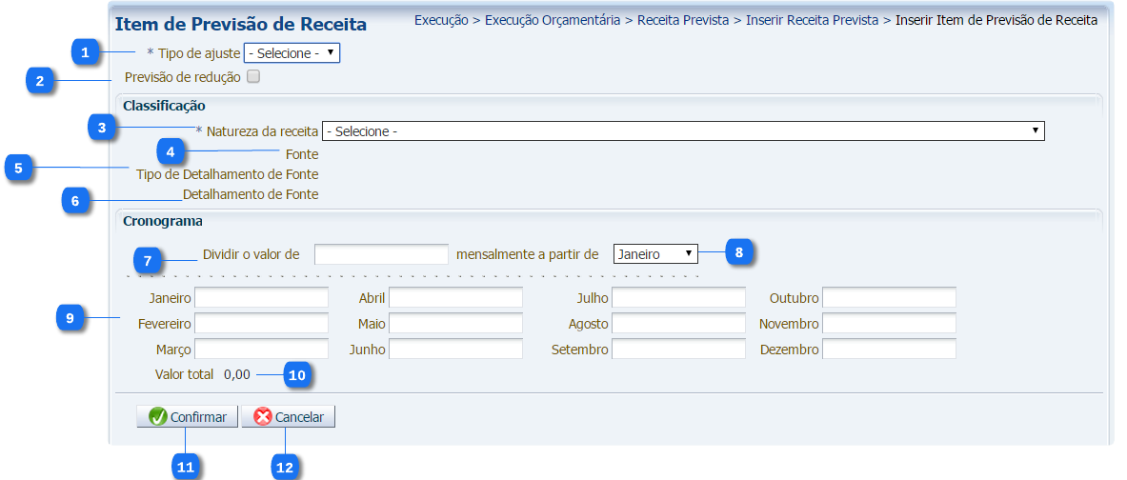Focus the Janeiro amount field
Screen dimensions: 1127x480
click(x=261, y=298)
